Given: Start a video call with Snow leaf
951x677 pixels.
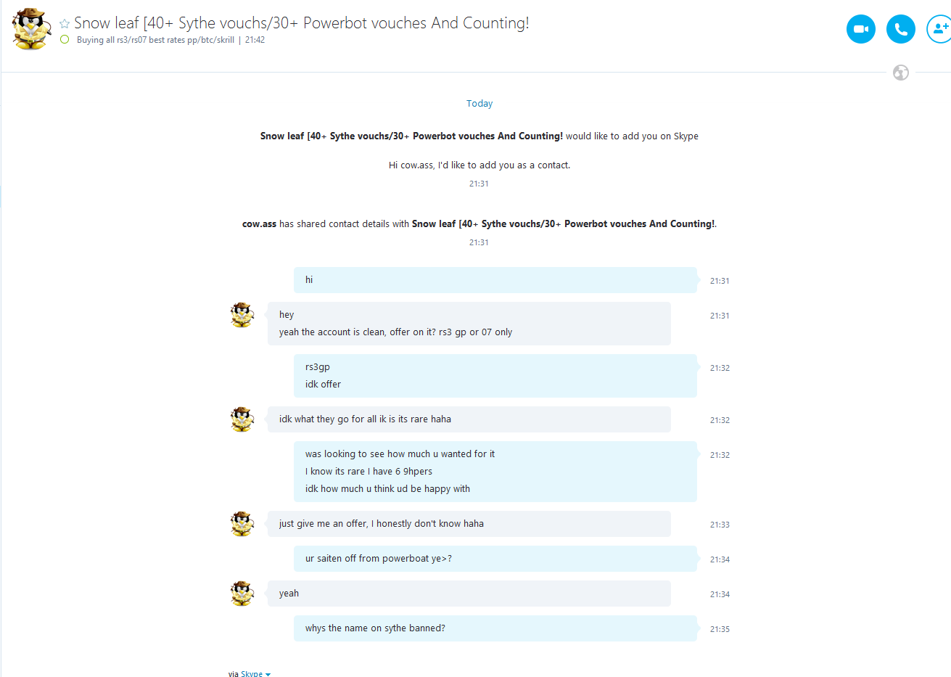Looking at the screenshot, I should (x=861, y=29).
